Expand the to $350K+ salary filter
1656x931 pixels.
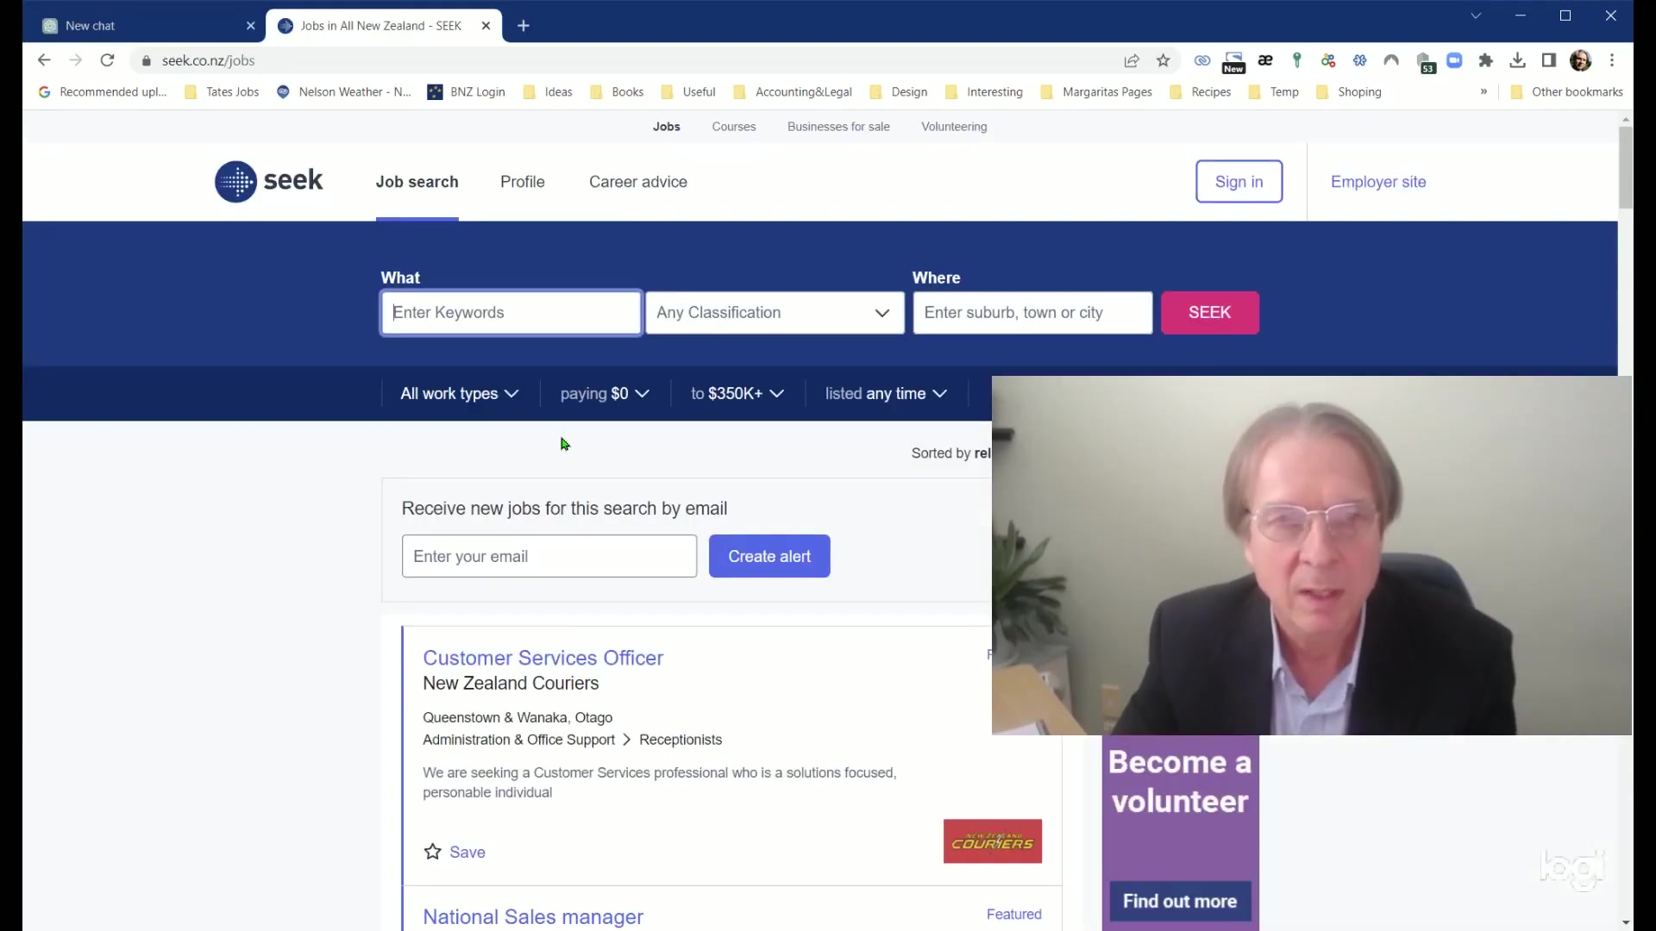[x=737, y=394]
